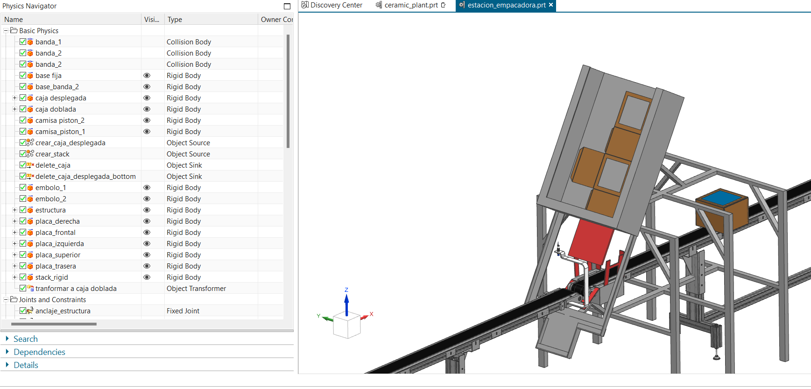Expand the Dependencies section
This screenshot has height=389, width=811.
pyautogui.click(x=39, y=352)
